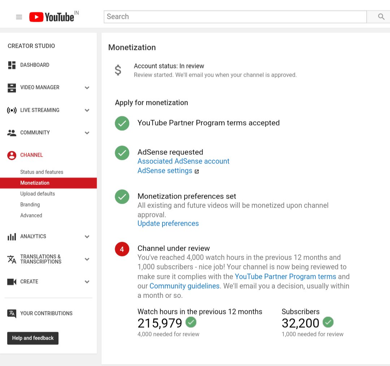Screen dimensions: 390x366
Task: Click the Creator Studio heading
Action: coord(31,46)
